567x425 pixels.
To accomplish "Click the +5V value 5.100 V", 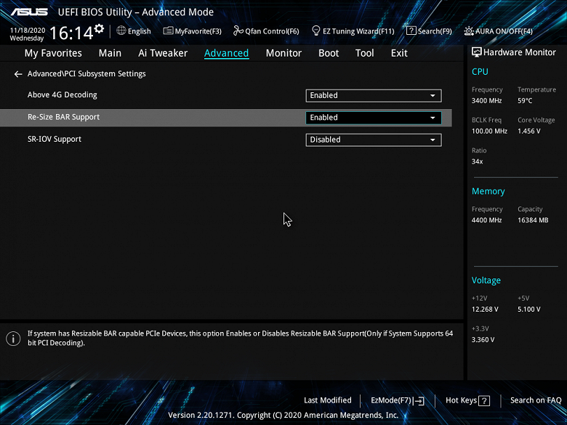I will coord(529,309).
